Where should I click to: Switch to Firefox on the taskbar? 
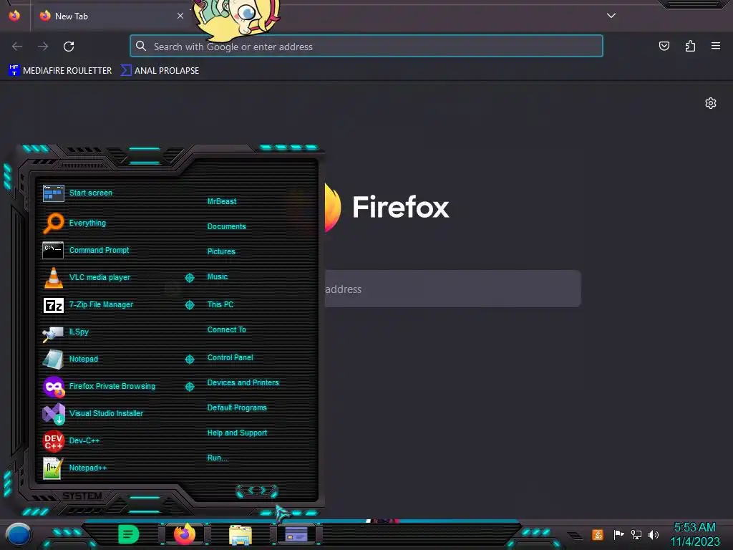tap(185, 534)
